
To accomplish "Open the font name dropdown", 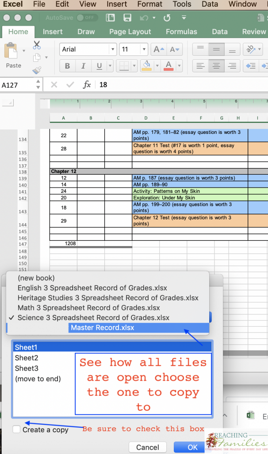I will (113, 49).
